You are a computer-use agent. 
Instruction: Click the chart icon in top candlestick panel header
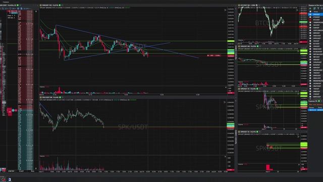coord(41,5)
